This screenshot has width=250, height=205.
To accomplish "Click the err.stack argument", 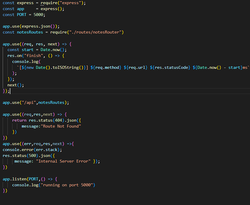I will [47, 150].
